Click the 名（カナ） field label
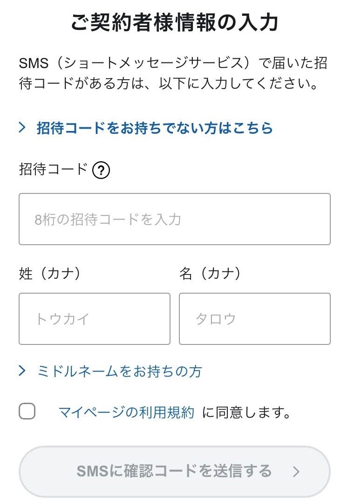 coord(210,274)
